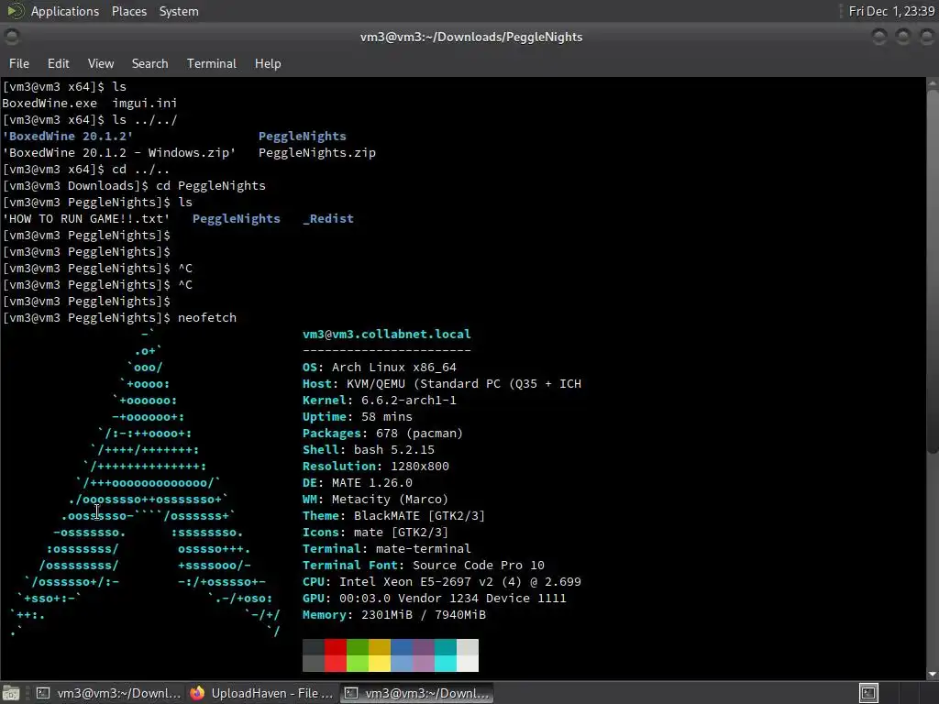The image size is (939, 704).
Task: Click the red color block in neofetch palette
Action: coord(336,654)
